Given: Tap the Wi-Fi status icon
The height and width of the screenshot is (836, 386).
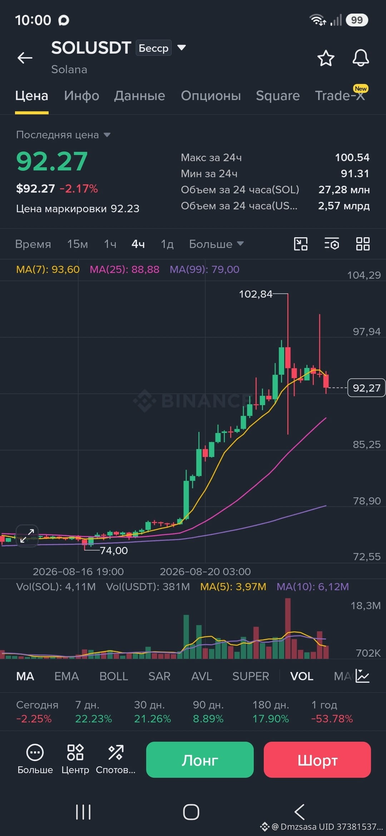Looking at the screenshot, I should (x=318, y=20).
